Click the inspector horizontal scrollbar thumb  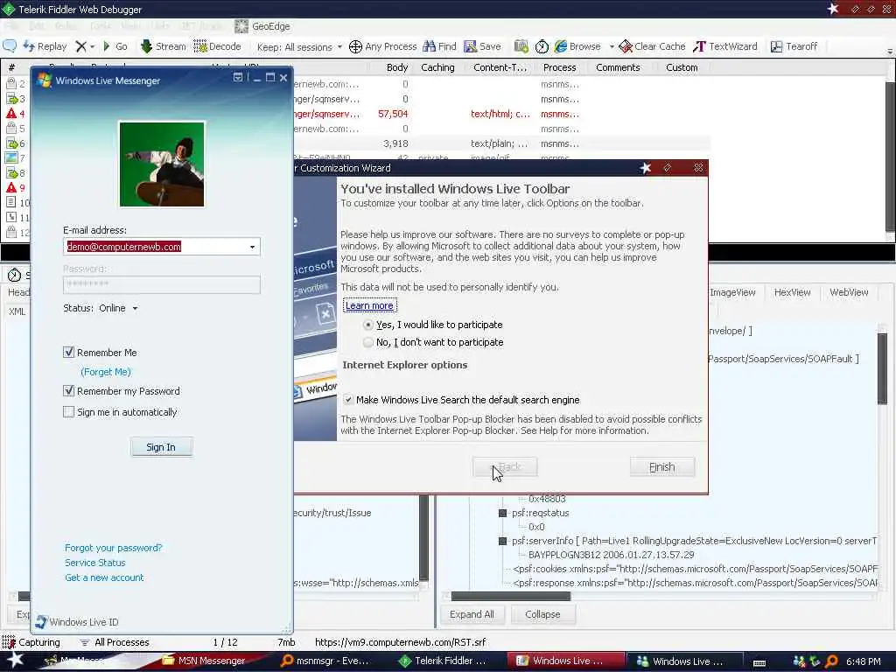pyautogui.click(x=511, y=596)
